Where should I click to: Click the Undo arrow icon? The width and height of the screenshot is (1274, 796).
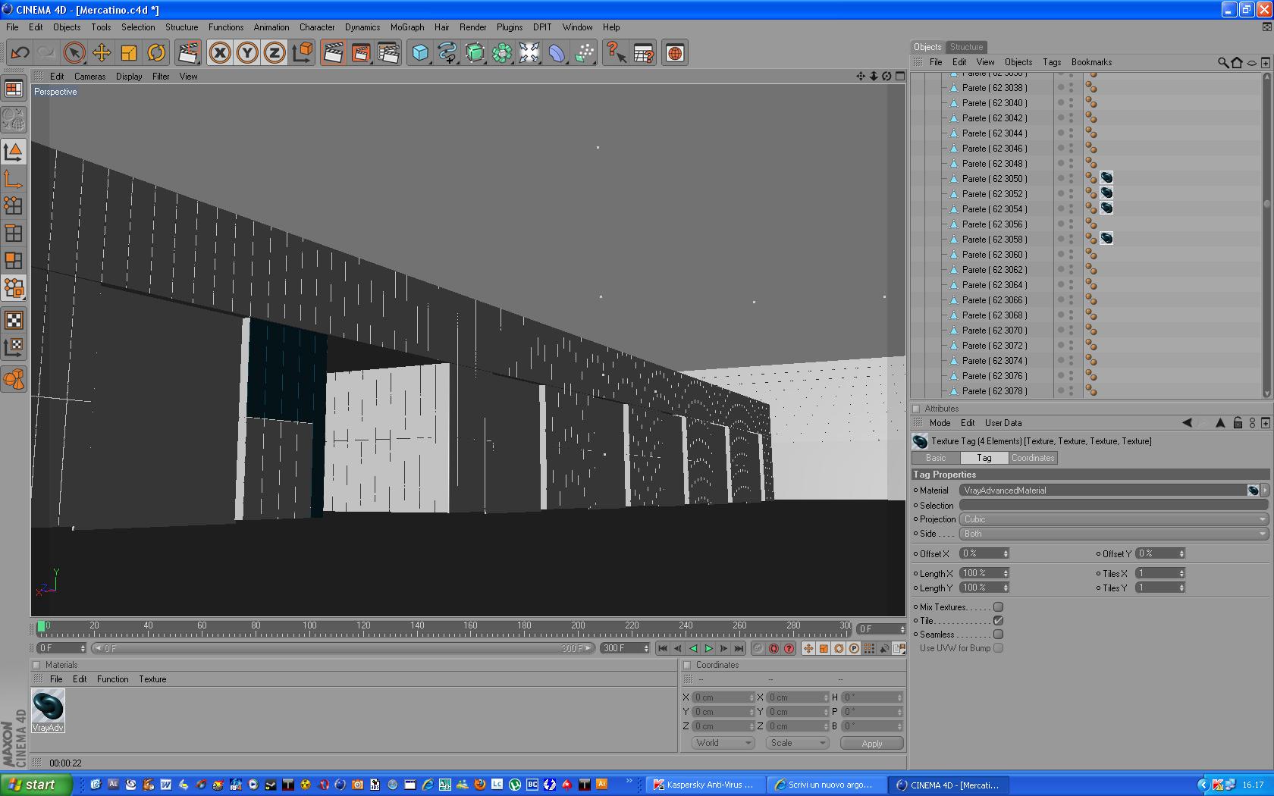tap(20, 53)
